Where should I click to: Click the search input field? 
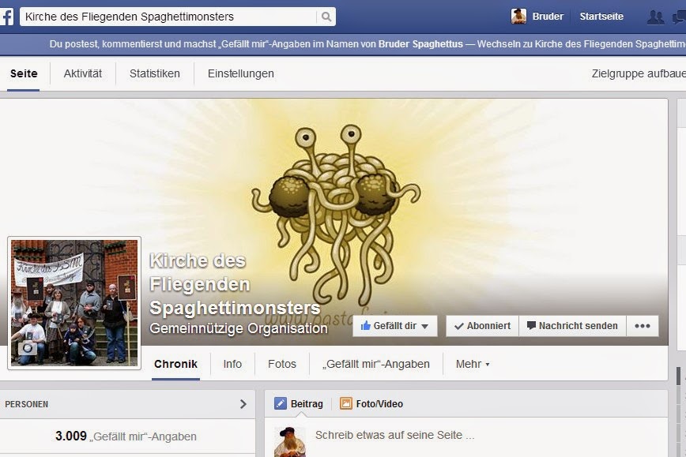170,17
